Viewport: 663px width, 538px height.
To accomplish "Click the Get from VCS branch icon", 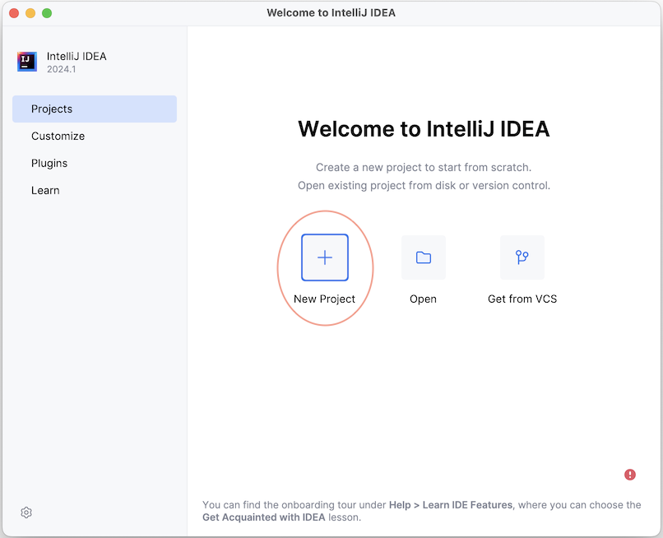I will (x=522, y=257).
